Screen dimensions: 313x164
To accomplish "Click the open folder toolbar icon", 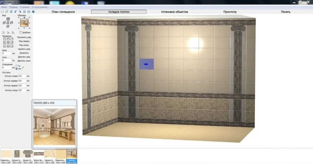I will pos(6,12).
